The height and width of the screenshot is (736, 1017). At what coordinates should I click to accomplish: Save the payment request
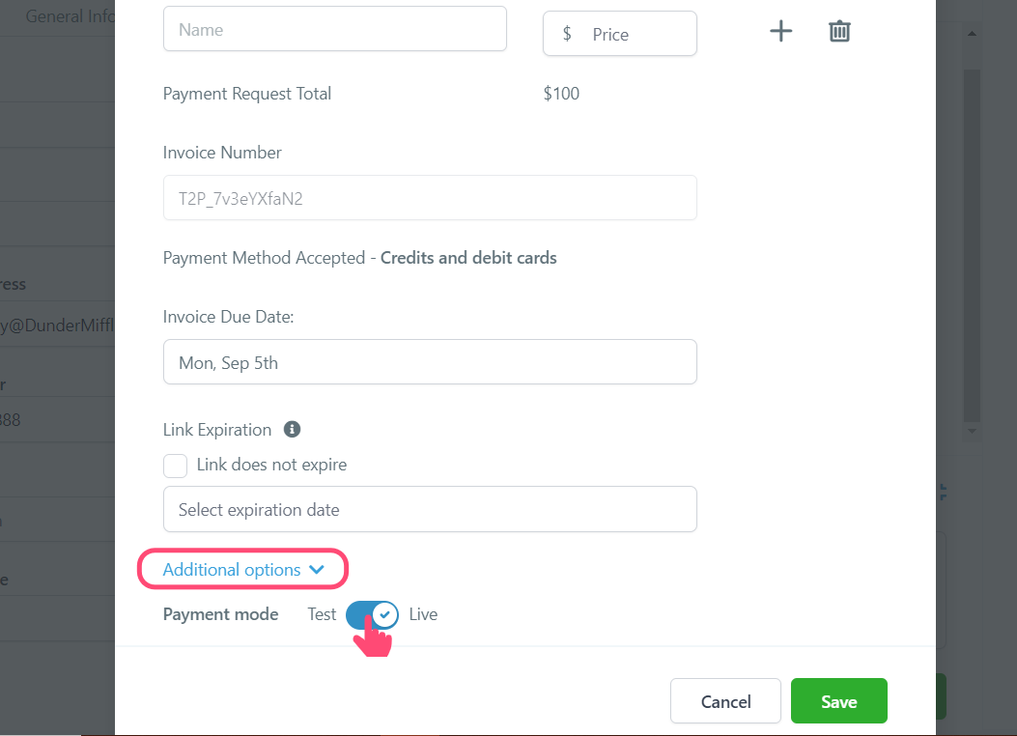(839, 701)
